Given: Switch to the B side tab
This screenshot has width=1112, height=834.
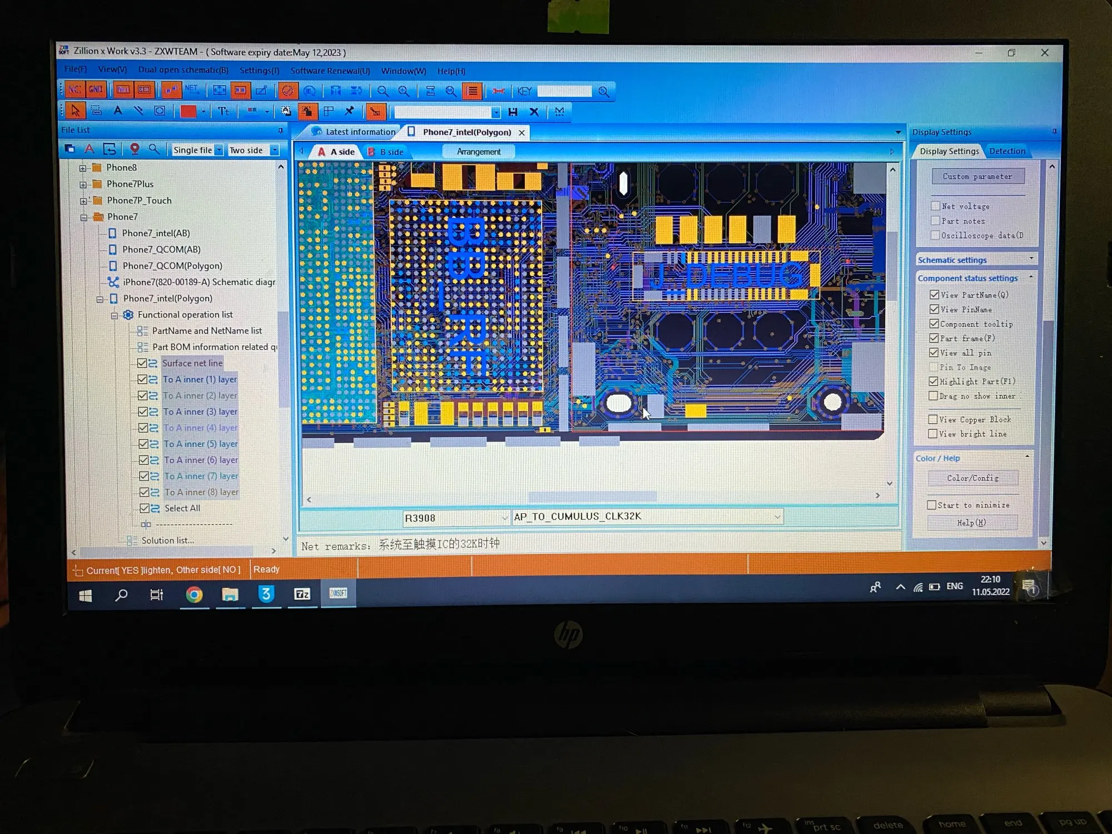Looking at the screenshot, I should coord(386,152).
